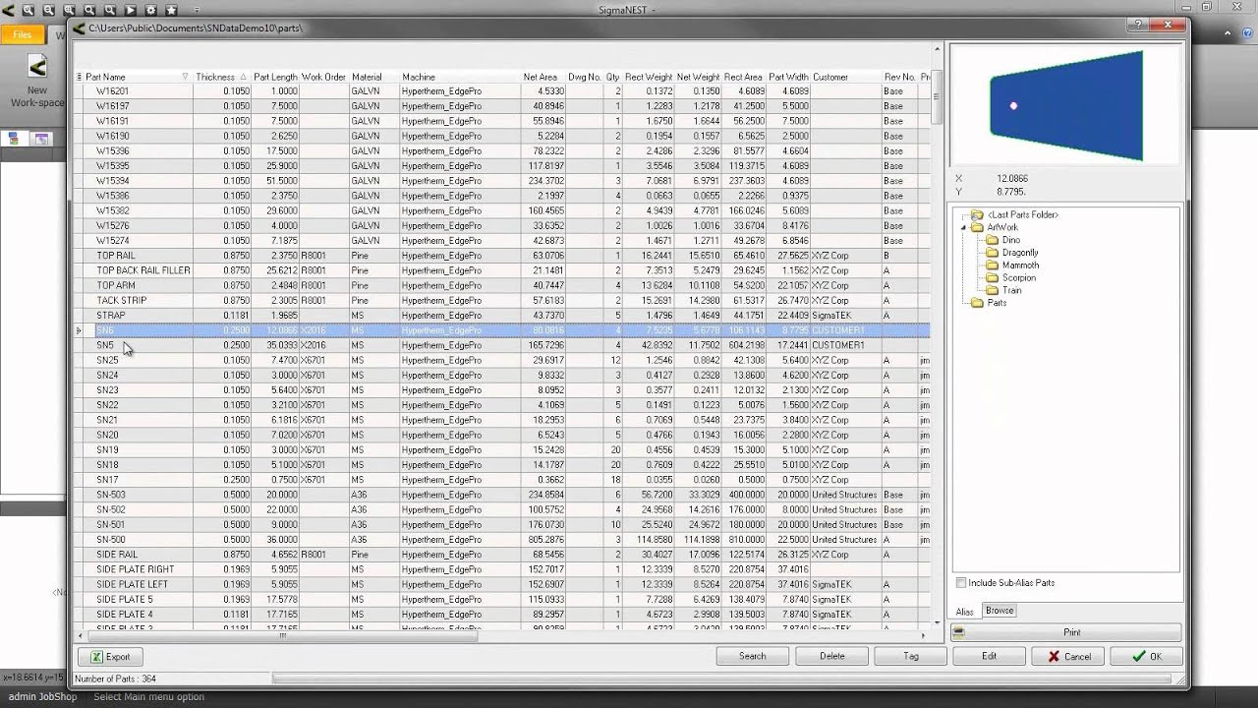Viewport: 1258px width, 708px height.
Task: Sort by the Material column header
Action: coord(373,77)
